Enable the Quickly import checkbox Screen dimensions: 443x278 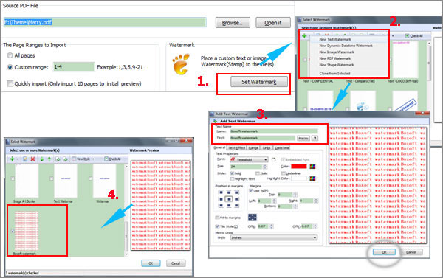pos(10,83)
